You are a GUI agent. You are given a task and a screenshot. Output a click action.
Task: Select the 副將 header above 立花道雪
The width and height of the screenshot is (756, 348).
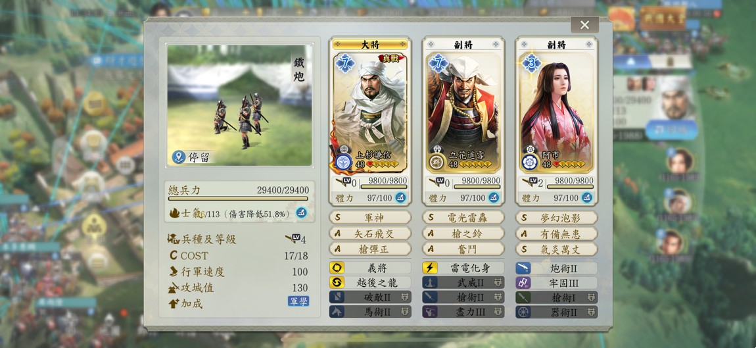pos(463,45)
